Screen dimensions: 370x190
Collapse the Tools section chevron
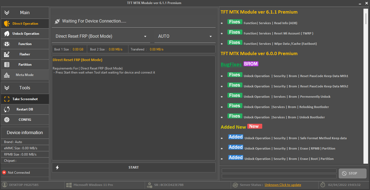click(x=7, y=88)
